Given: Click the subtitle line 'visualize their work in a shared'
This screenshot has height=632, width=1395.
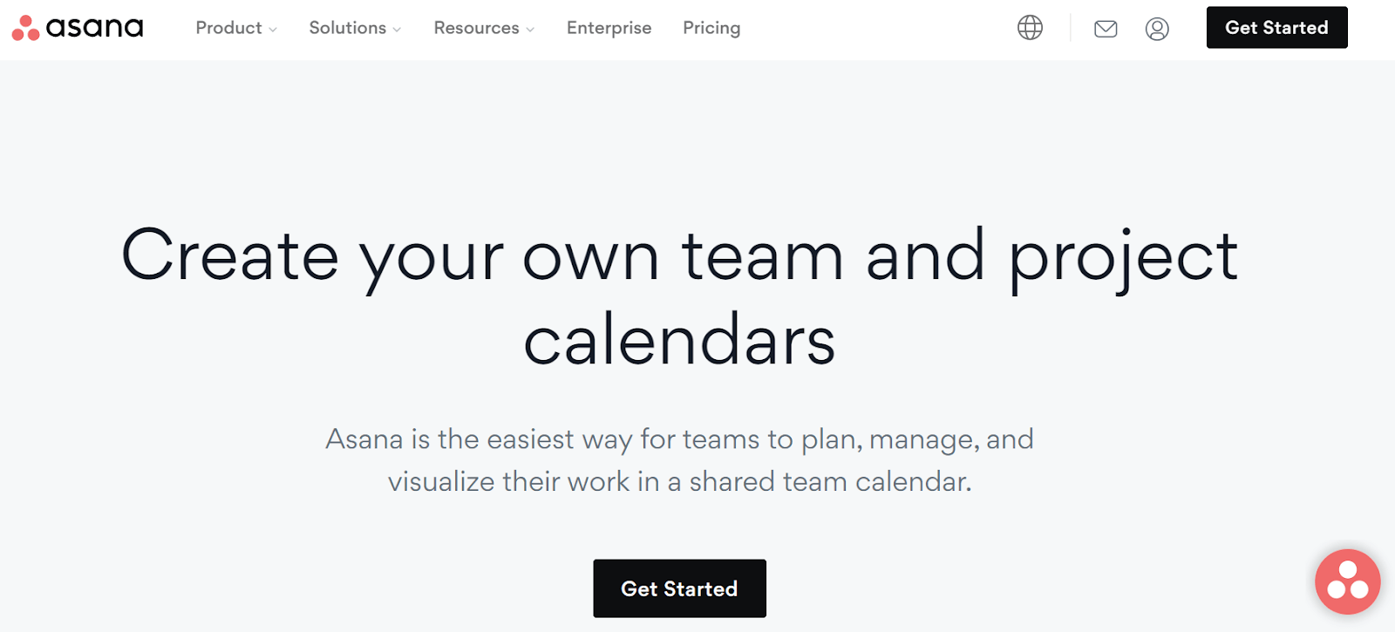Looking at the screenshot, I should [679, 481].
